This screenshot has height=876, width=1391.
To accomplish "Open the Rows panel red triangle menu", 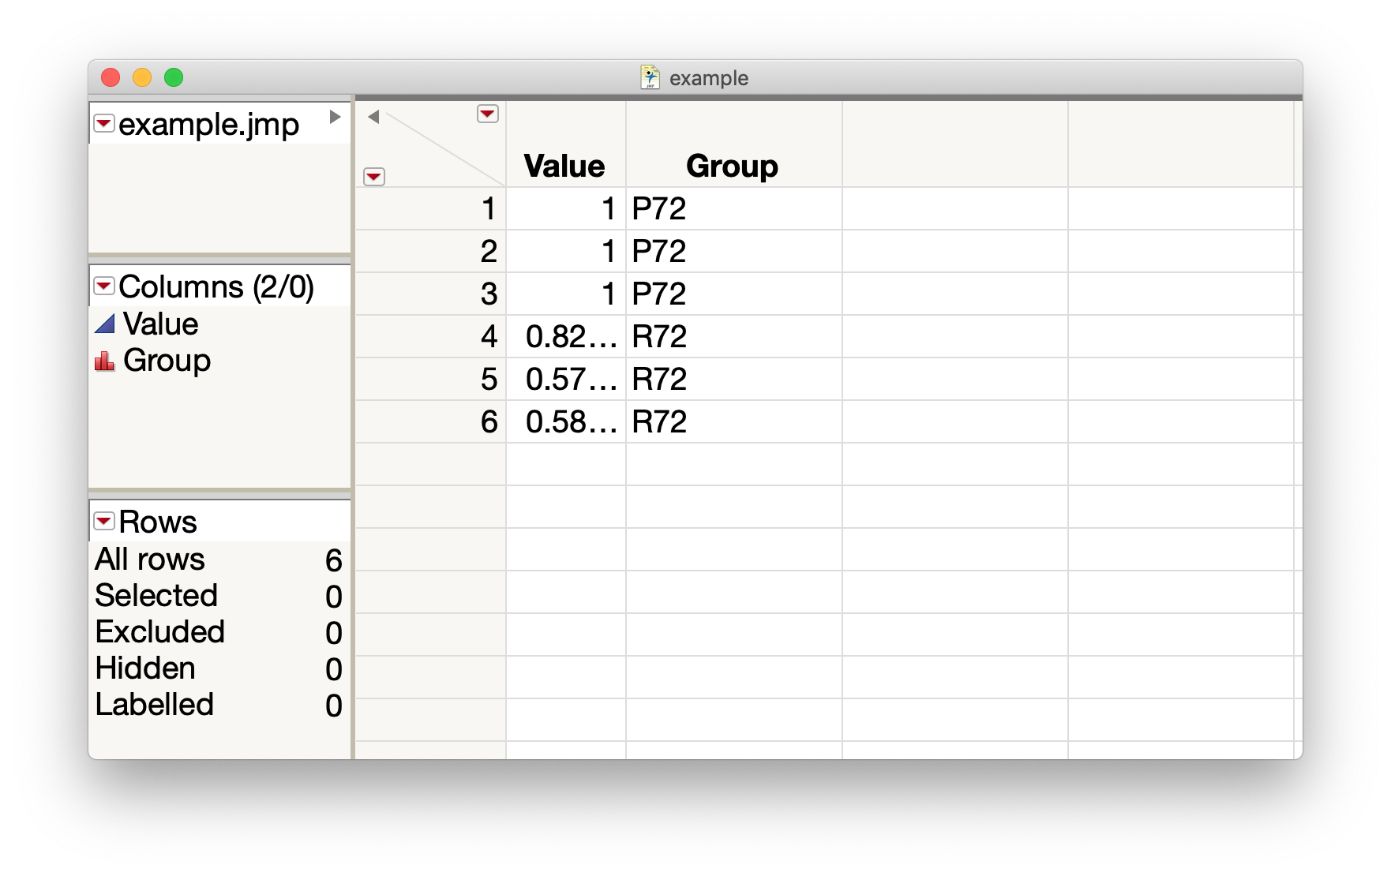I will 103,521.
